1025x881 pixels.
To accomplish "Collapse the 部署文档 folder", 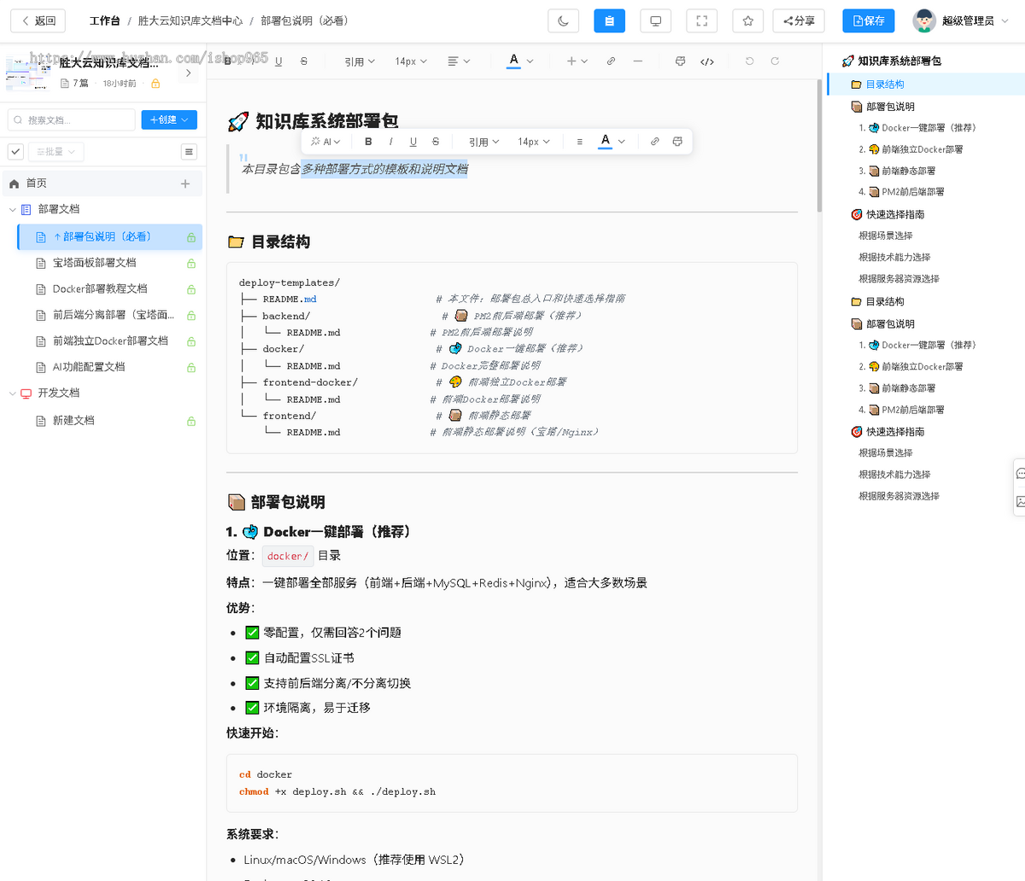I will (12, 209).
